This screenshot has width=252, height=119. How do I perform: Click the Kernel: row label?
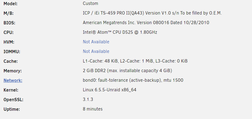pos(11,90)
